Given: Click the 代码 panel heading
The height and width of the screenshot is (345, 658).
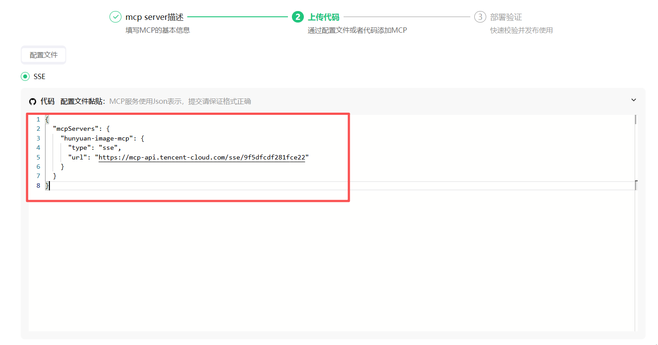Looking at the screenshot, I should tap(47, 102).
